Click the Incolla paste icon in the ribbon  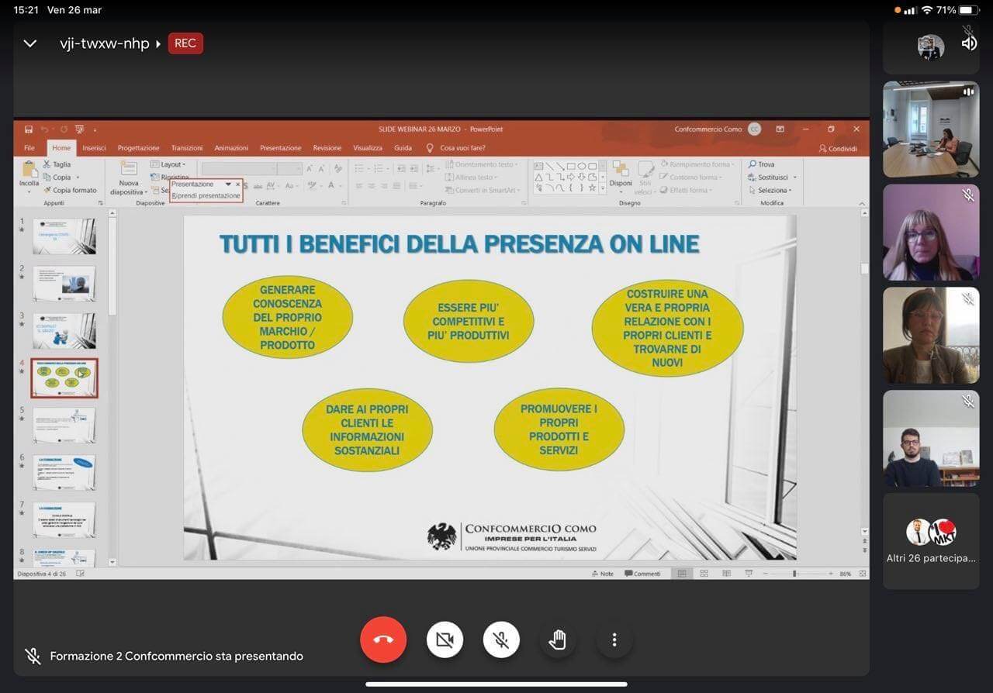29,171
